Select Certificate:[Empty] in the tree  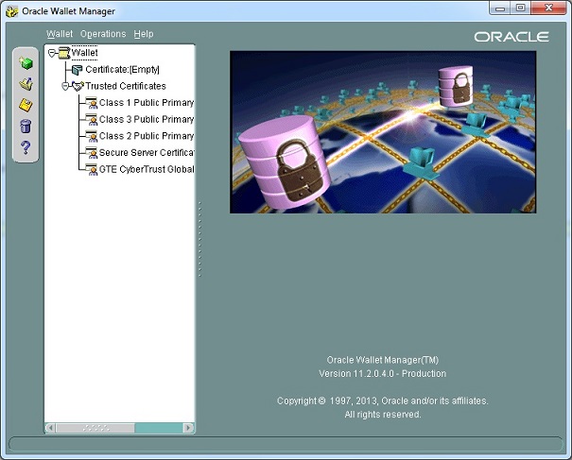122,69
